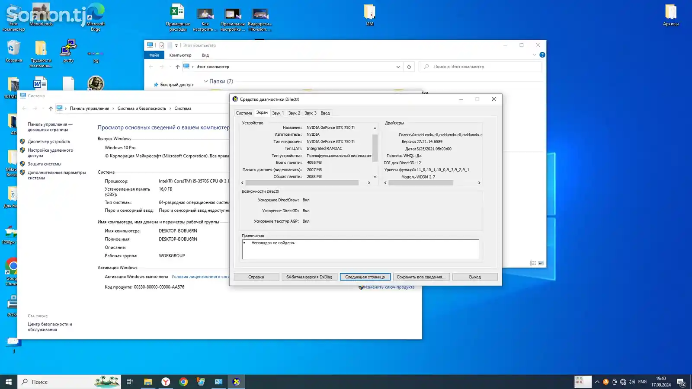Open the notification center icon
692x389 pixels.
[x=681, y=382]
